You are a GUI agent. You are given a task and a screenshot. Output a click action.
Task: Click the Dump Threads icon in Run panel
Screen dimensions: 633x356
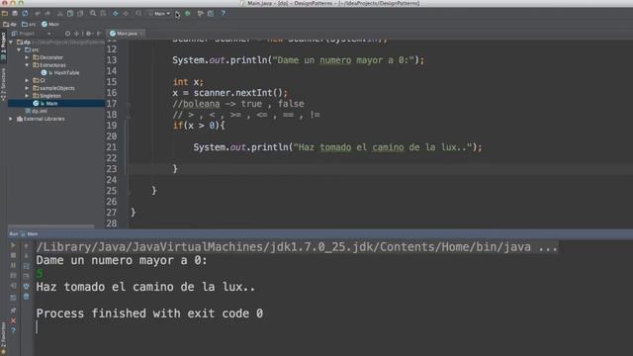[x=13, y=275]
